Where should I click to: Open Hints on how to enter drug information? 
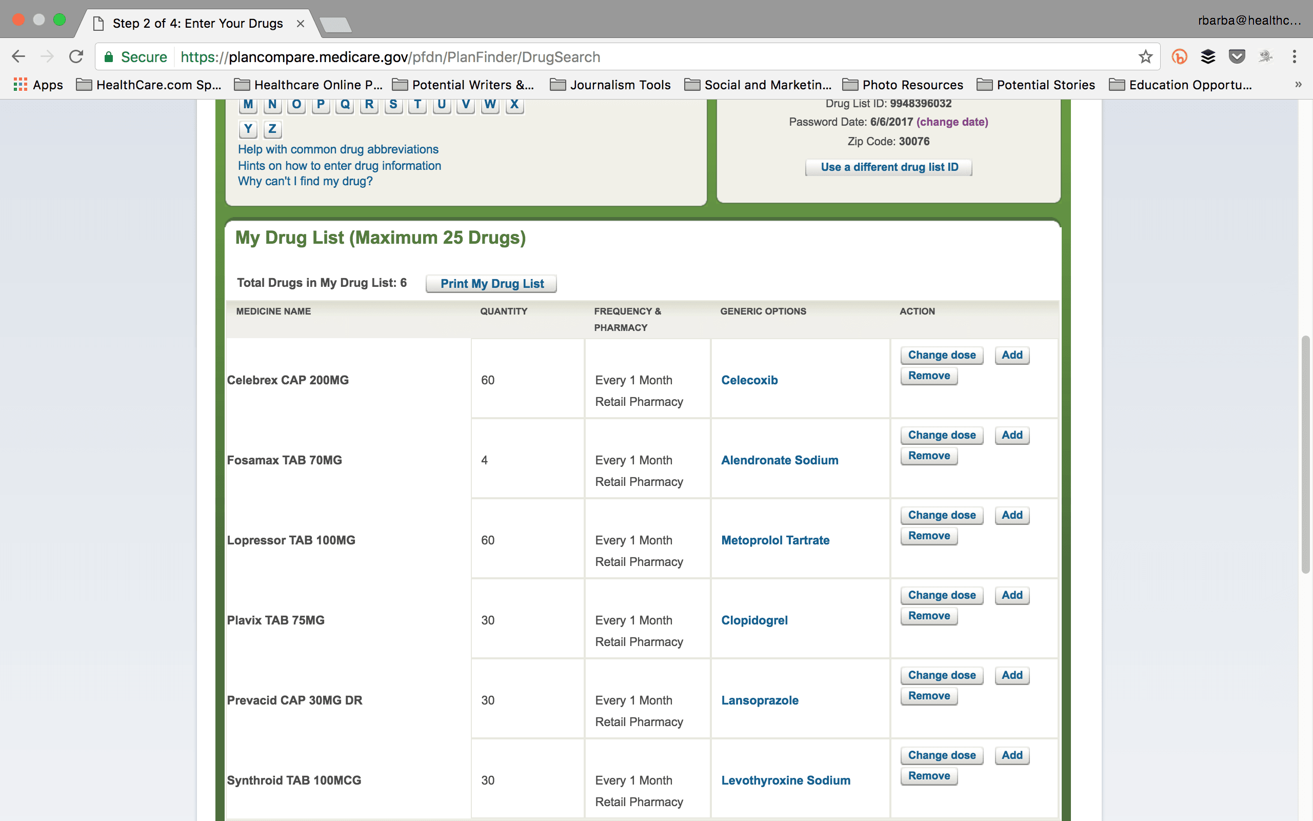[x=339, y=166]
